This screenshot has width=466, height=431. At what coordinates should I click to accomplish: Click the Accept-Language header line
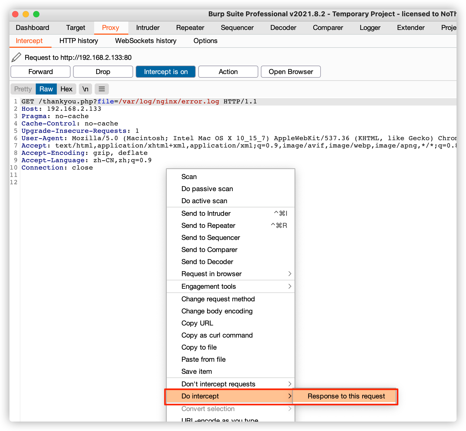tap(87, 160)
